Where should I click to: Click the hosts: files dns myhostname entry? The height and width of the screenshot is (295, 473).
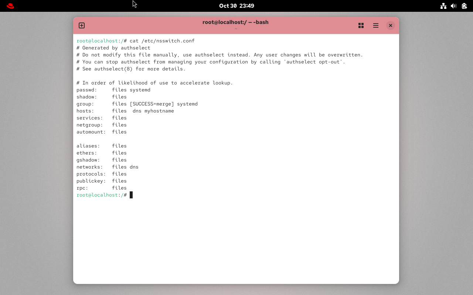tap(125, 111)
